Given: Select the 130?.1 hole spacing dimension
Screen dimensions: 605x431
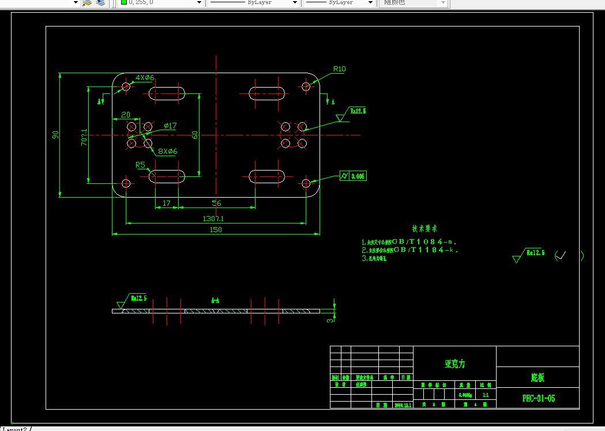Looking at the screenshot, I should coord(213,219).
